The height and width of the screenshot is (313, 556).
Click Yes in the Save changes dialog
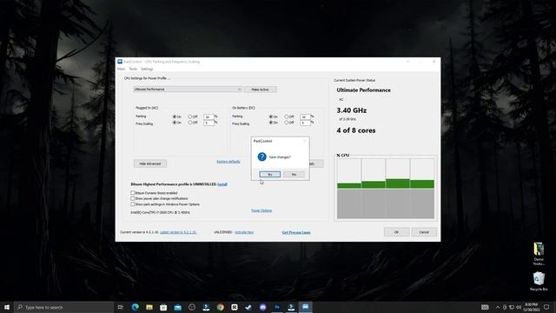[270, 174]
